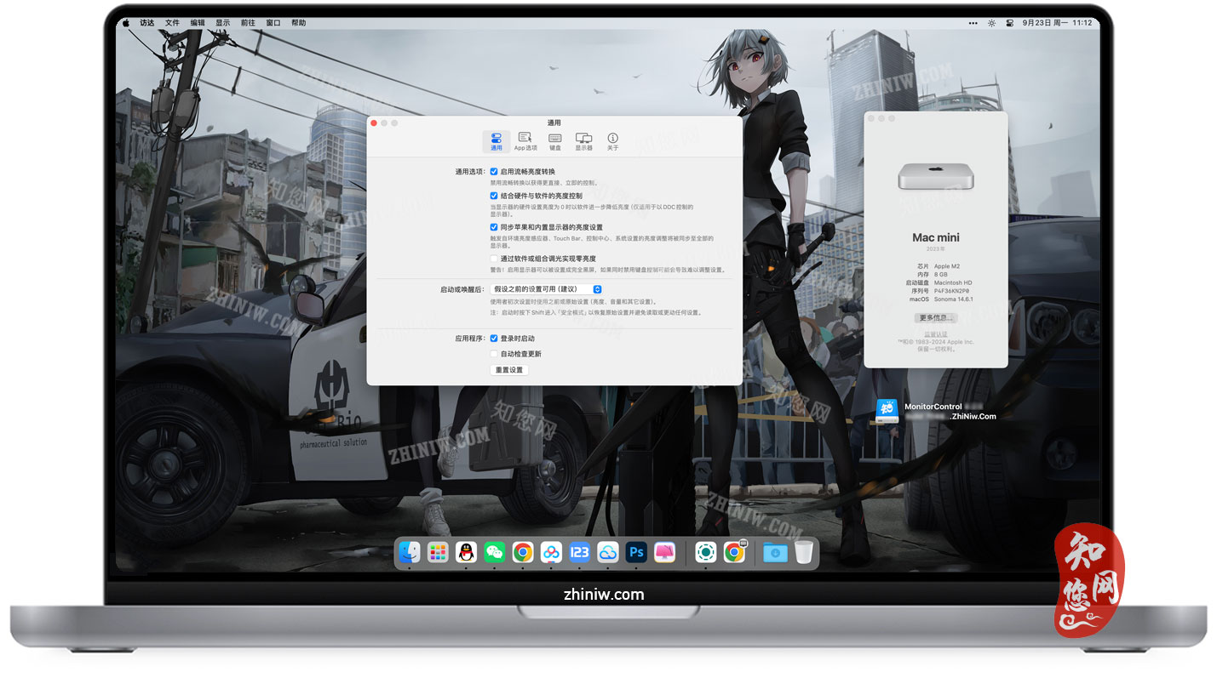Open the Downloads folder in the Dock
Image resolution: width=1217 pixels, height=678 pixels.
[x=775, y=552]
